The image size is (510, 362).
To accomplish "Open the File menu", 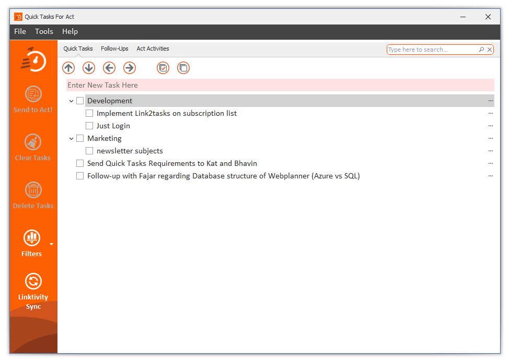I will 20,31.
